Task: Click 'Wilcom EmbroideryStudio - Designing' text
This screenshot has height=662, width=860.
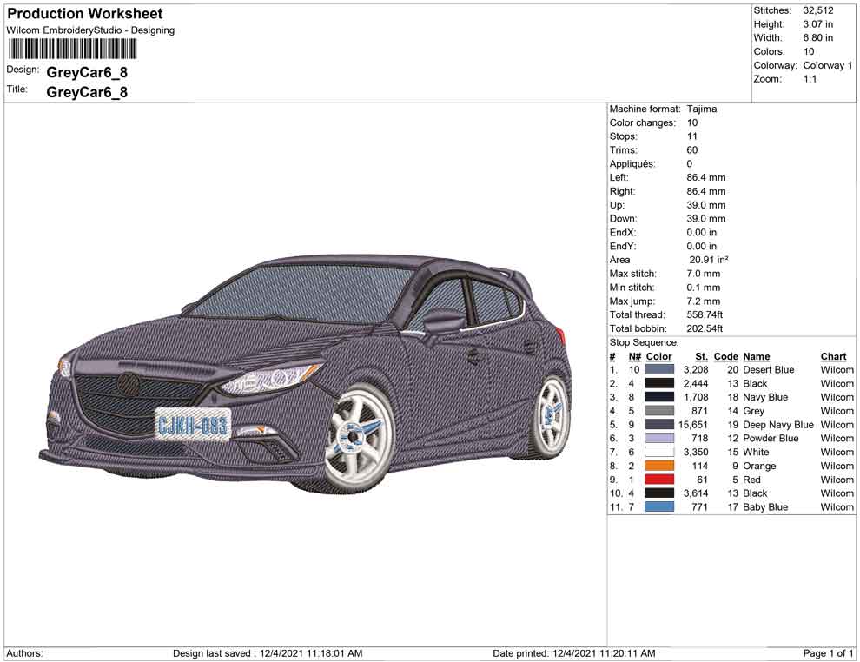Action: 90,30
